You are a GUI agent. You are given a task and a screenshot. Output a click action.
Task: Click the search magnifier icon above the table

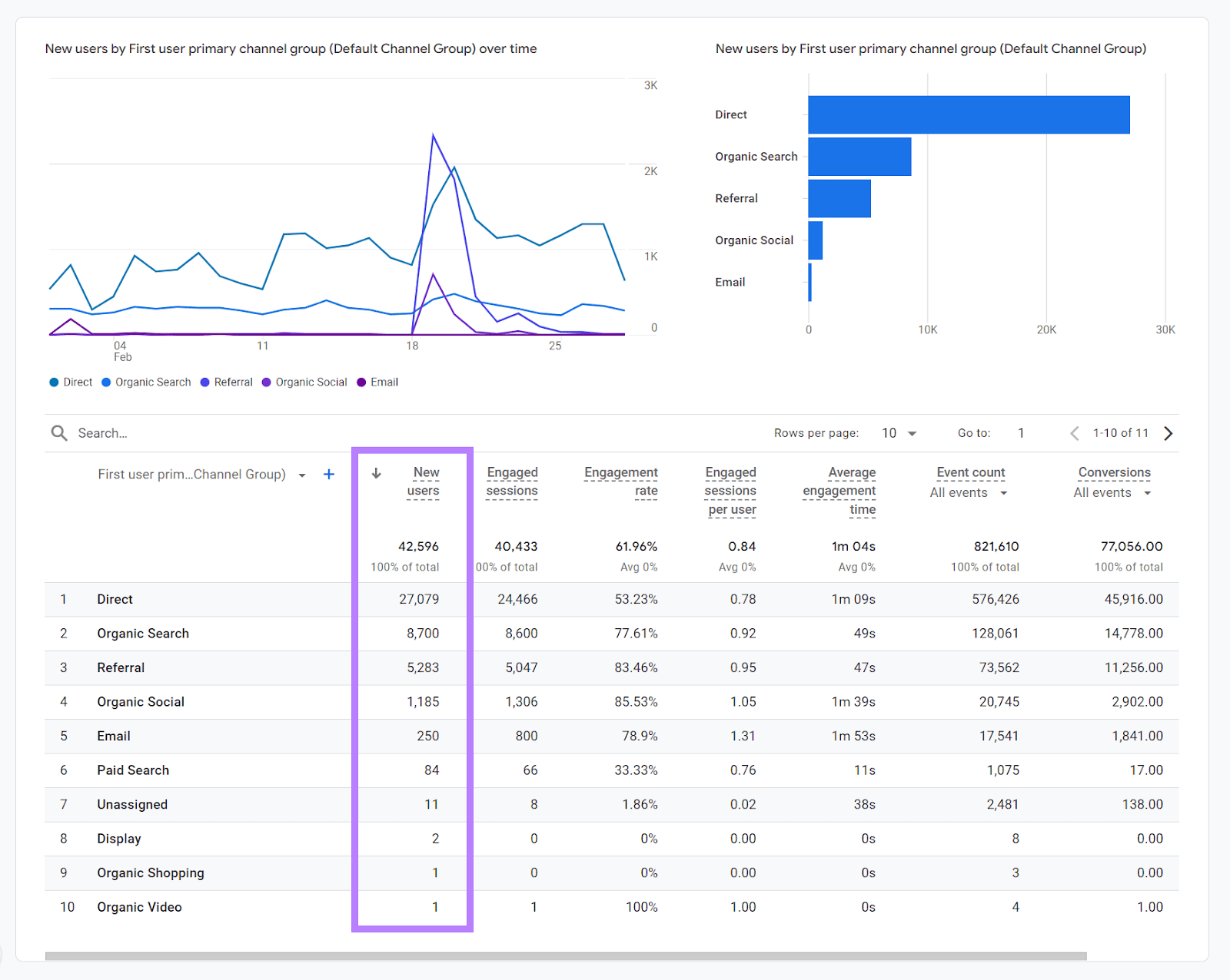(58, 432)
